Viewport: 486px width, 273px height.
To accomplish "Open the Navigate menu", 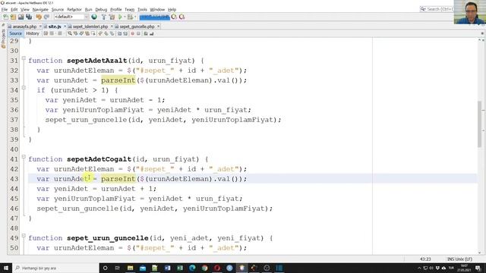I will 40,10.
